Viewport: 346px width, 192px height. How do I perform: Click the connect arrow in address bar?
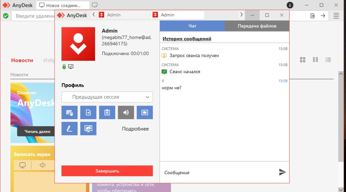click(x=323, y=16)
